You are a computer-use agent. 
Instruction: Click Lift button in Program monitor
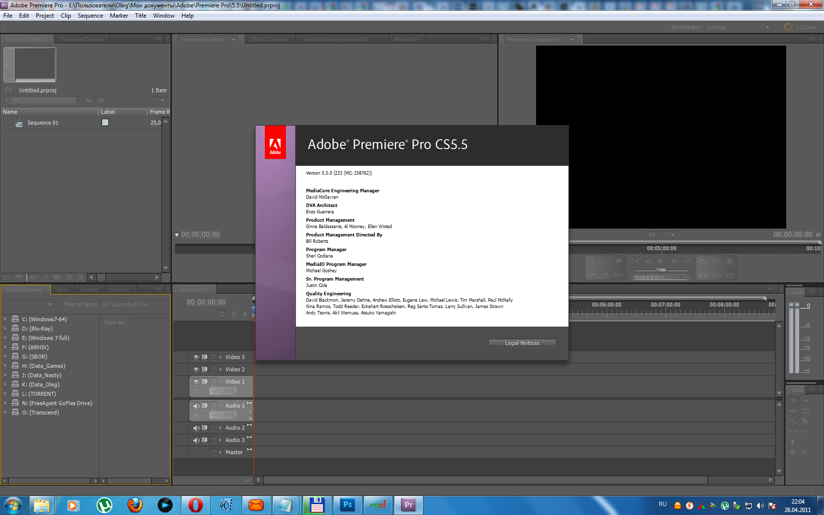pyautogui.click(x=703, y=275)
